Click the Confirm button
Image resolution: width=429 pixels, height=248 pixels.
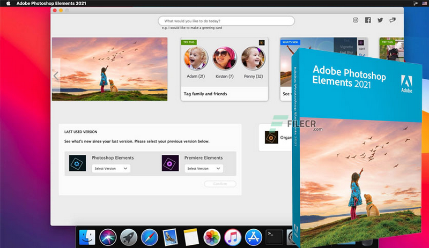(x=220, y=184)
